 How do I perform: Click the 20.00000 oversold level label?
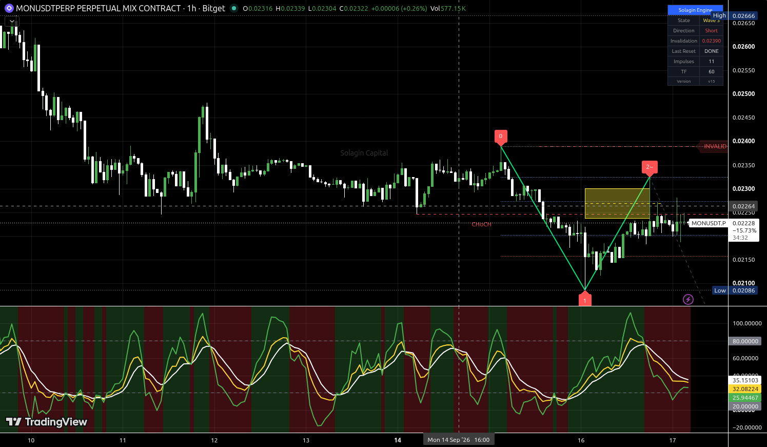pos(745,406)
